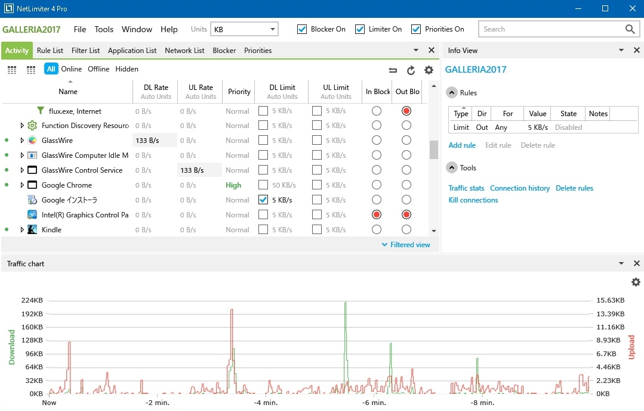Disable the Blocker On checkbox
This screenshot has height=411, width=644.
point(302,29)
